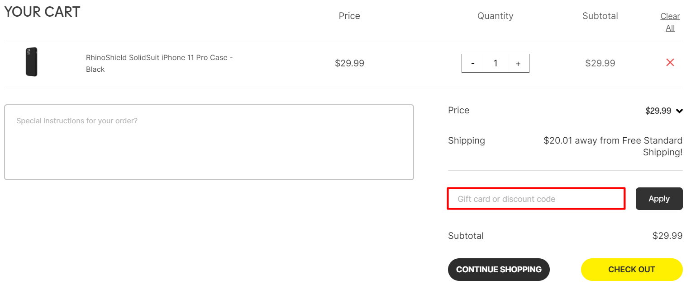Click the Continue Shopping button

pyautogui.click(x=499, y=270)
